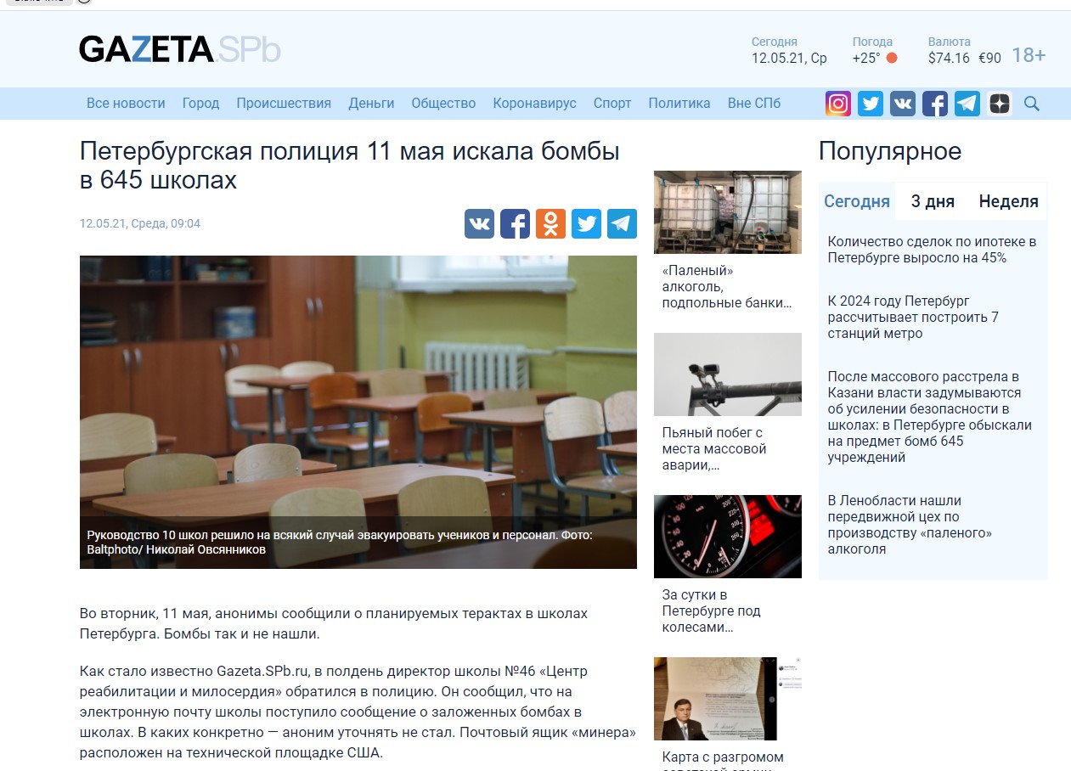Open the 'Пьяный побег' accident story link
Image resolution: width=1071 pixels, height=771 pixels.
tap(714, 449)
